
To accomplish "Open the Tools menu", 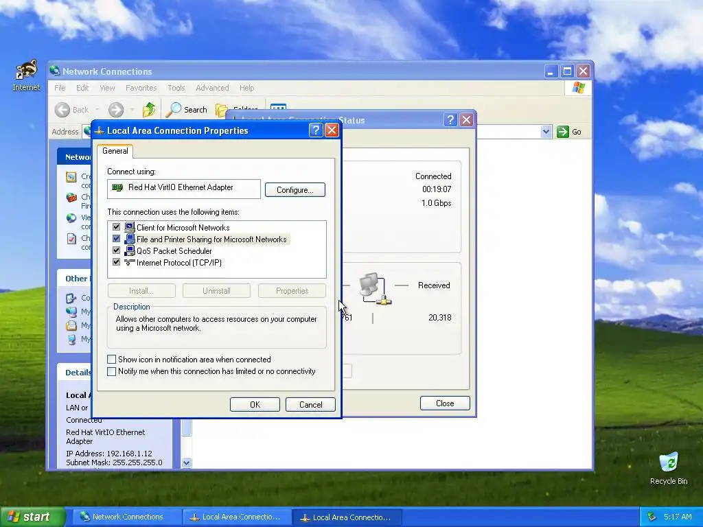I will pos(176,88).
